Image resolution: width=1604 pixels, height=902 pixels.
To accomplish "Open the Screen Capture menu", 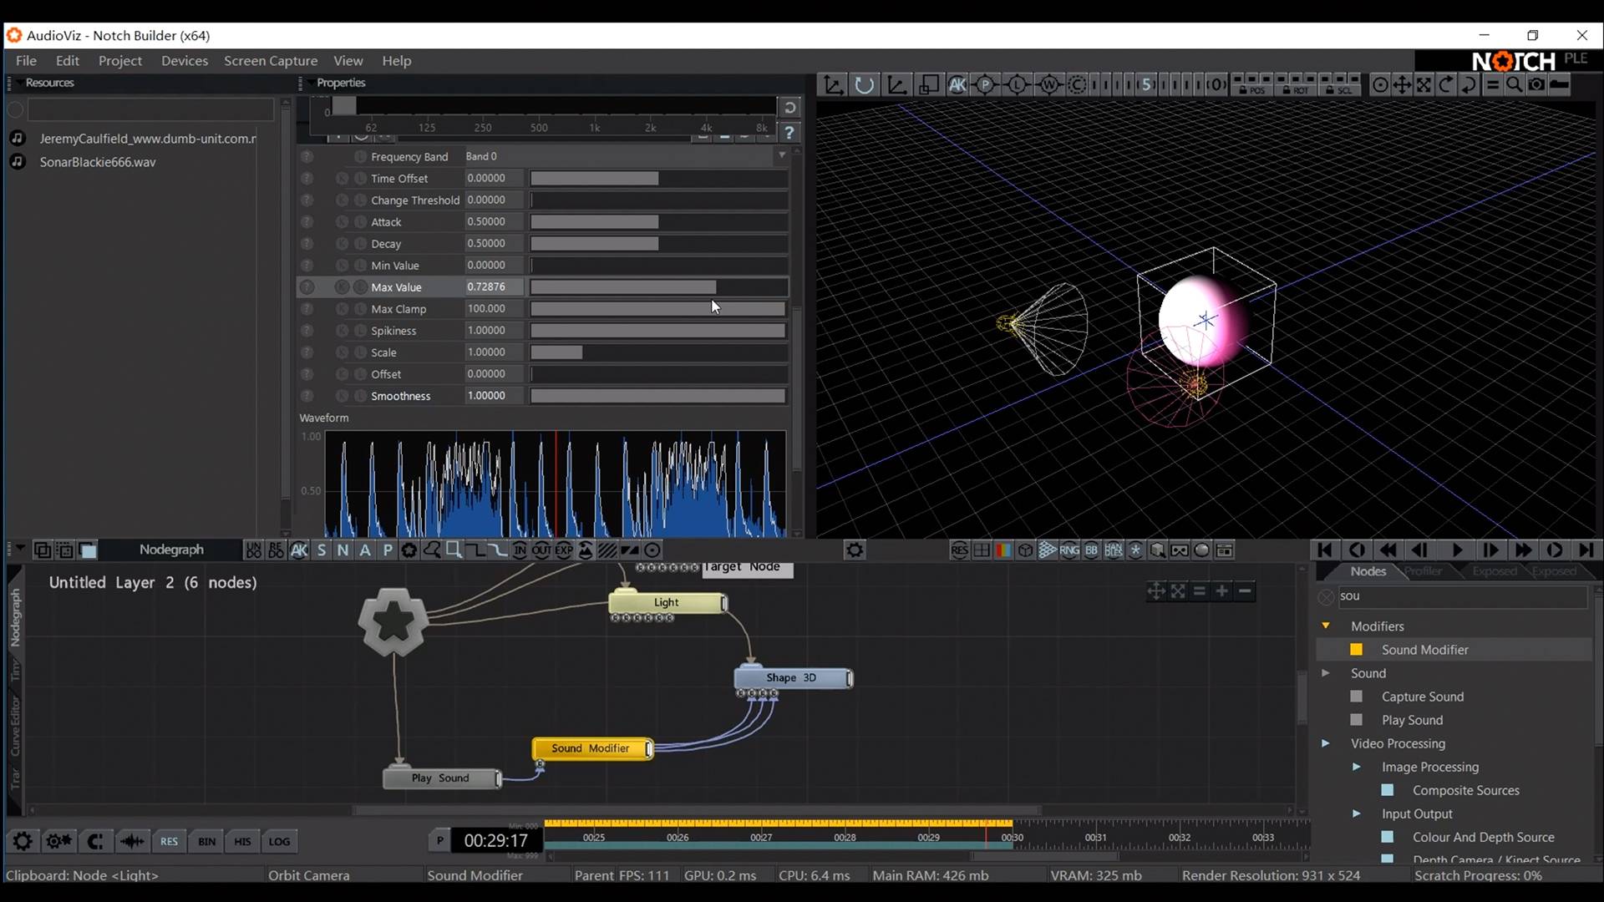I will (271, 61).
